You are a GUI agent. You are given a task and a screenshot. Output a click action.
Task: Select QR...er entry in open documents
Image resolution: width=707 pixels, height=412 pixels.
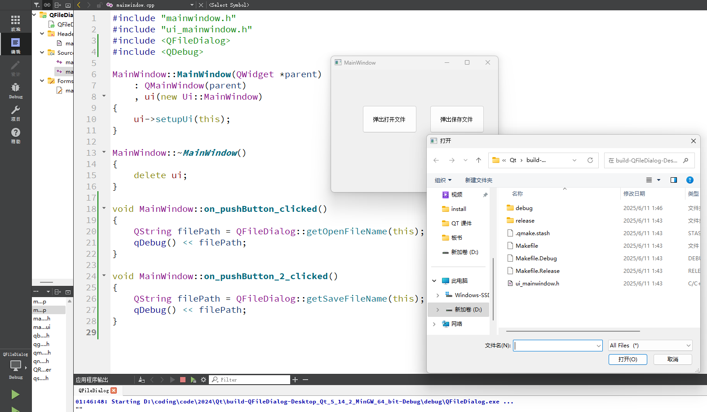point(42,370)
